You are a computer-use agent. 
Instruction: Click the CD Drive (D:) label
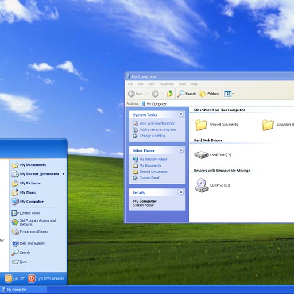click(220, 185)
